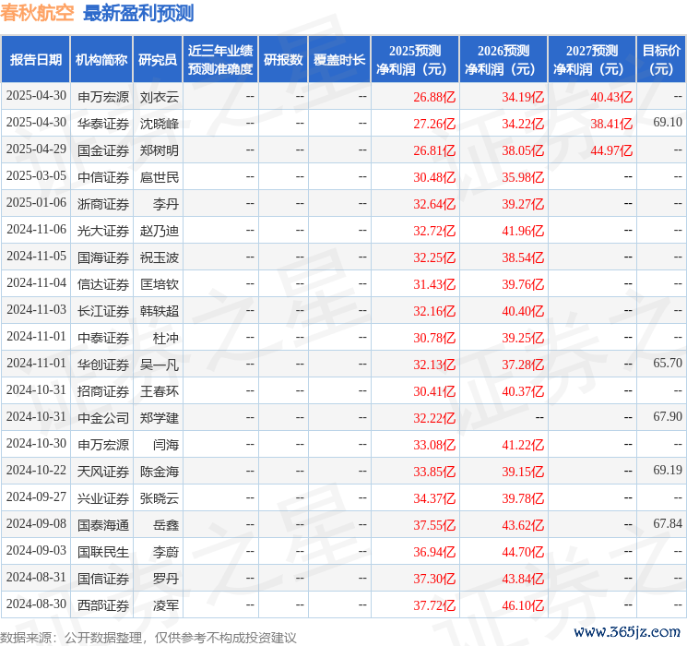This screenshot has width=687, height=646.
Task: Click target price 67.90
Action: tap(668, 416)
